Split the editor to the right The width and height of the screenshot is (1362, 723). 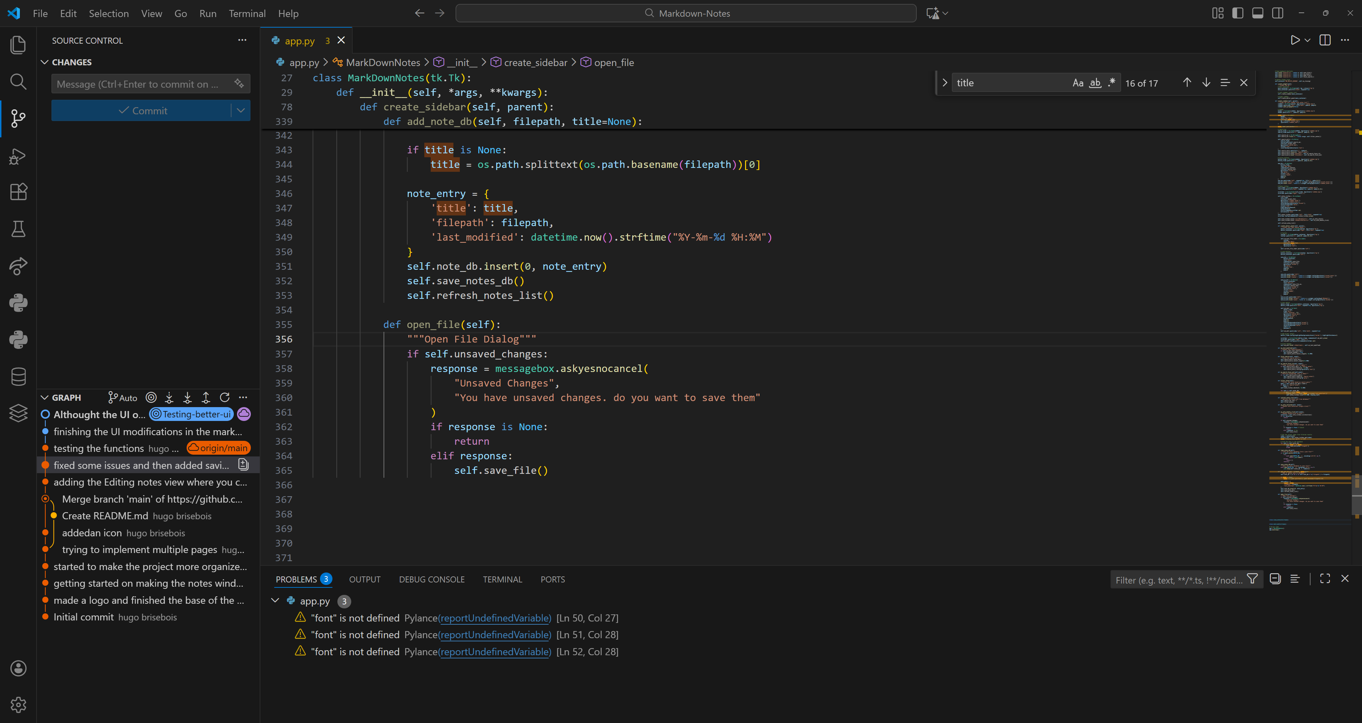[x=1325, y=40]
